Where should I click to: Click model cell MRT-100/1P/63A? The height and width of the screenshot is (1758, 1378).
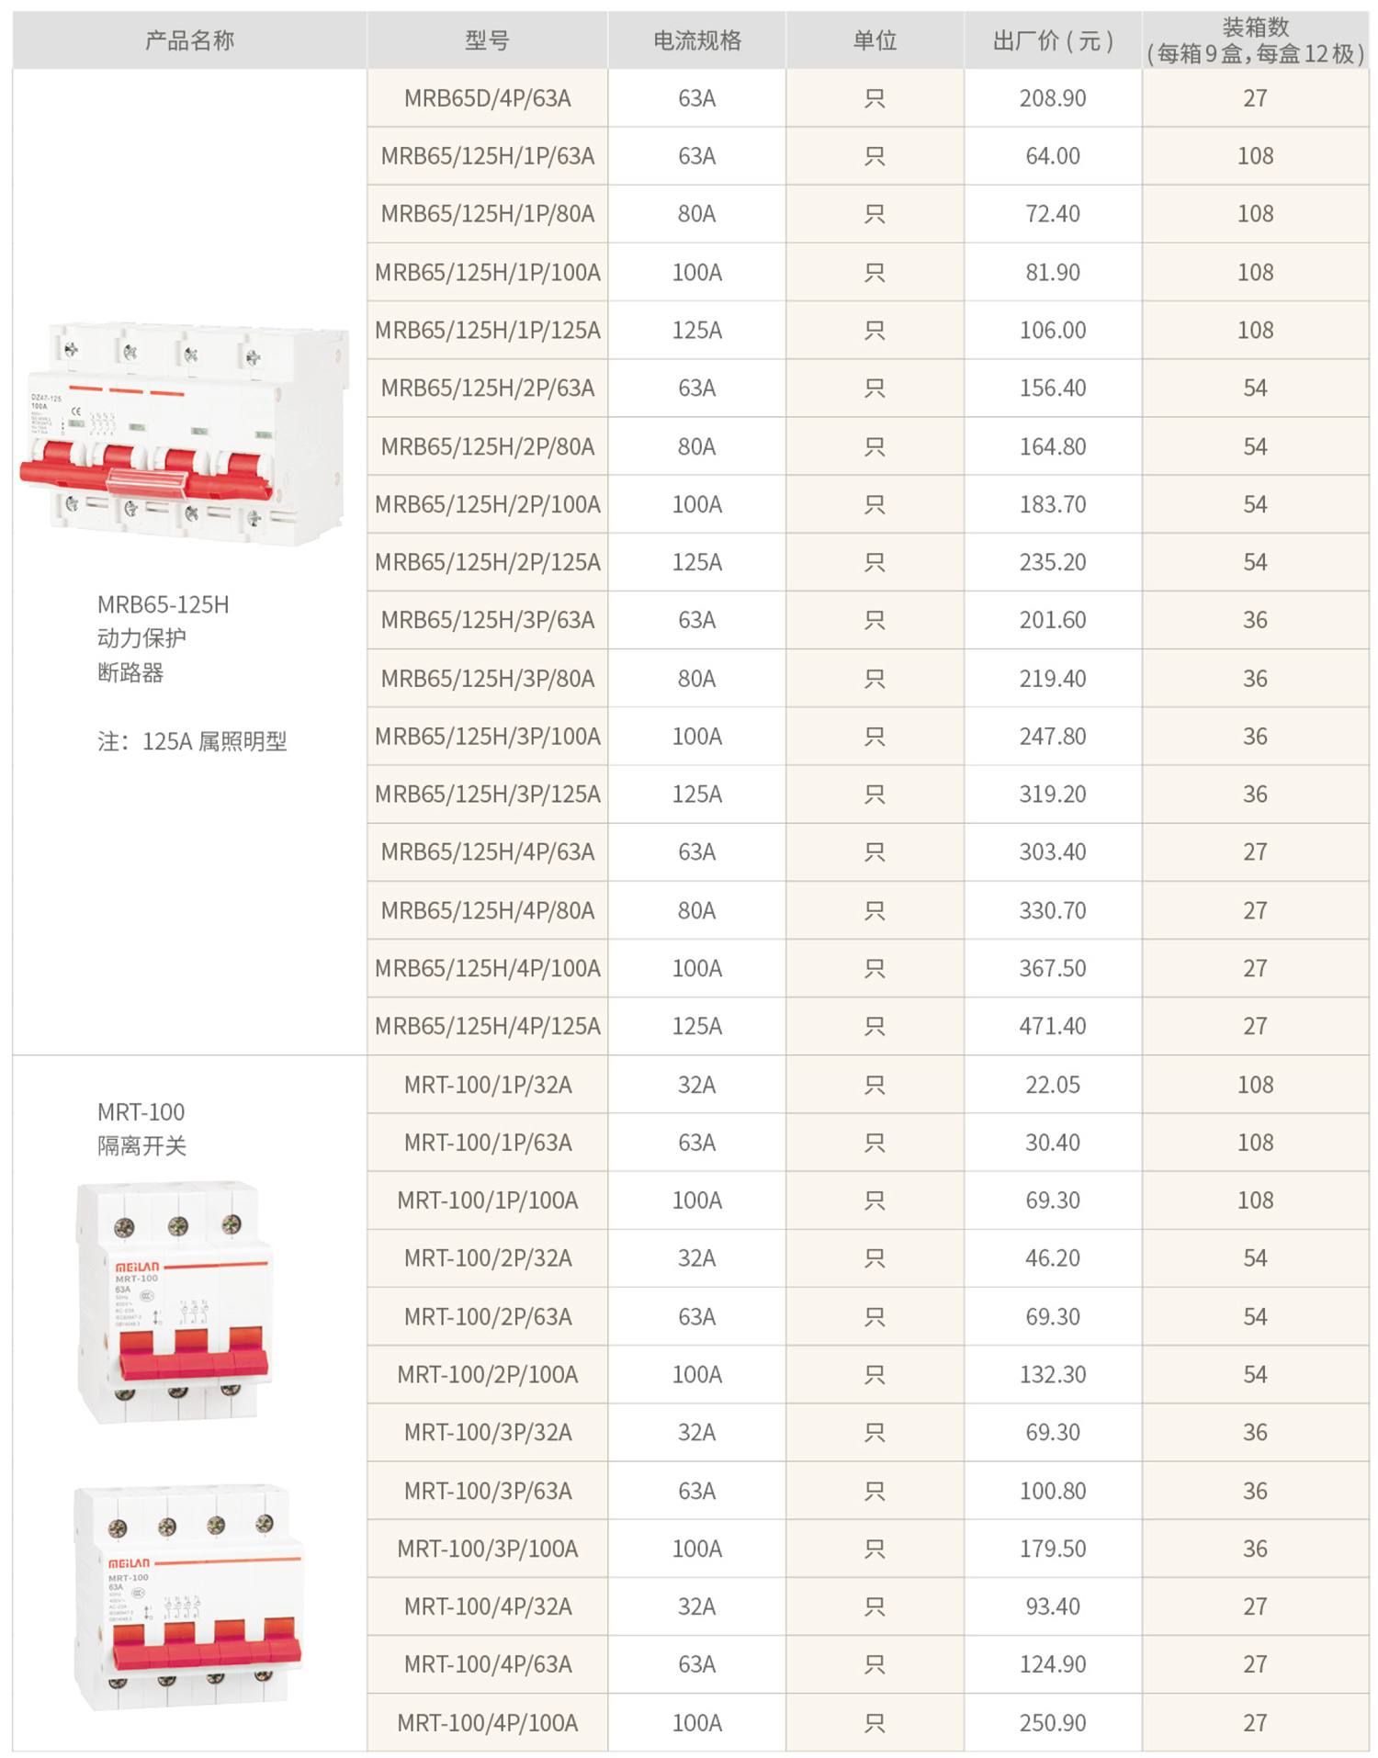tap(487, 1143)
